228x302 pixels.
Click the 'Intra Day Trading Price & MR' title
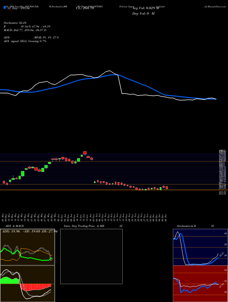[84, 226]
